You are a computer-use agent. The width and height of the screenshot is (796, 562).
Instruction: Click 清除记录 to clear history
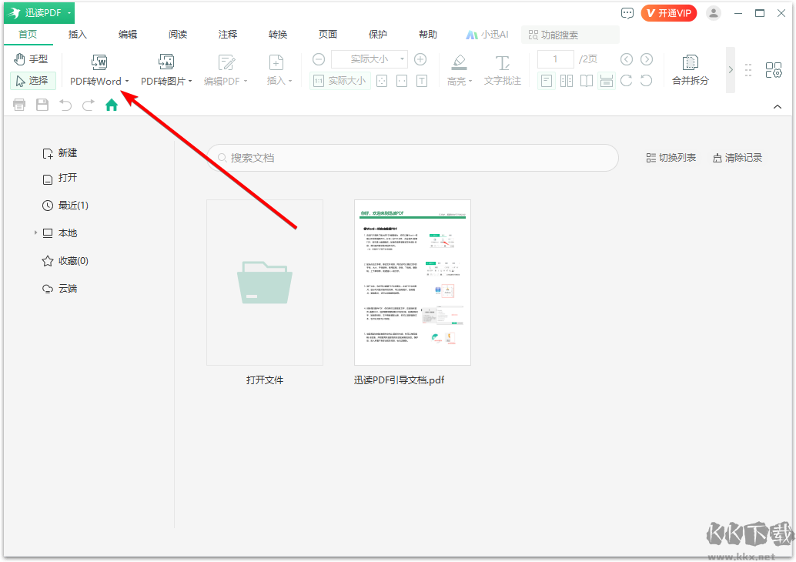(737, 158)
